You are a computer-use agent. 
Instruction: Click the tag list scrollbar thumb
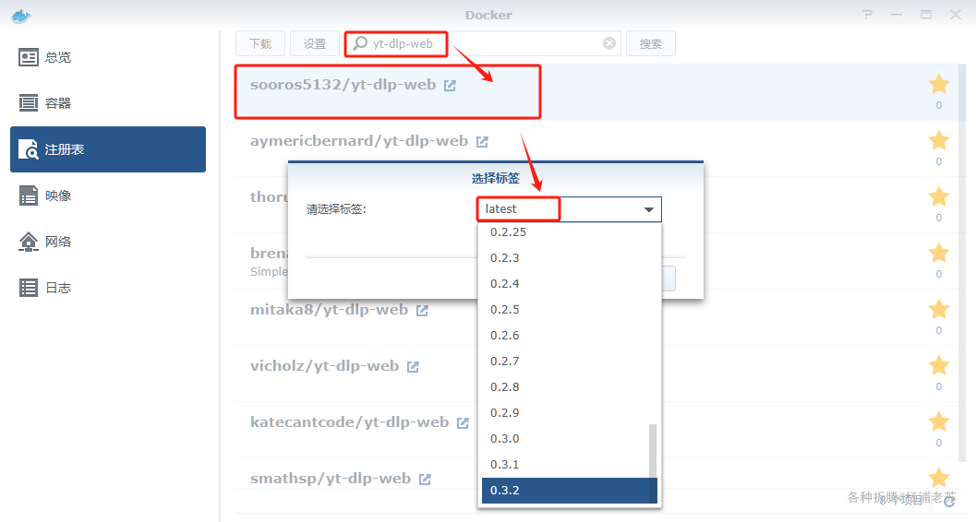point(652,463)
